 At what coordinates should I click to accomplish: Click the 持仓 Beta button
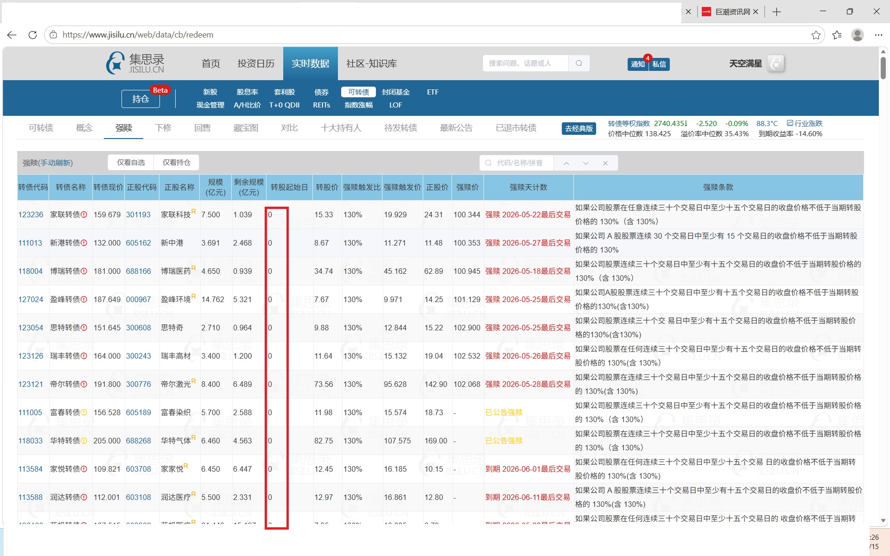(x=140, y=99)
